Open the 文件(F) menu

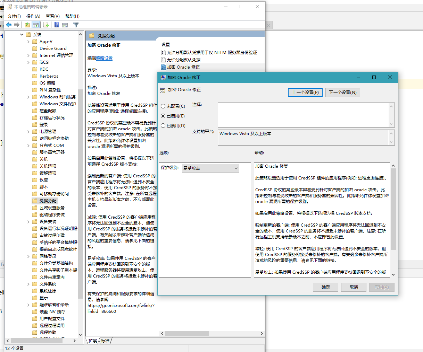point(14,16)
